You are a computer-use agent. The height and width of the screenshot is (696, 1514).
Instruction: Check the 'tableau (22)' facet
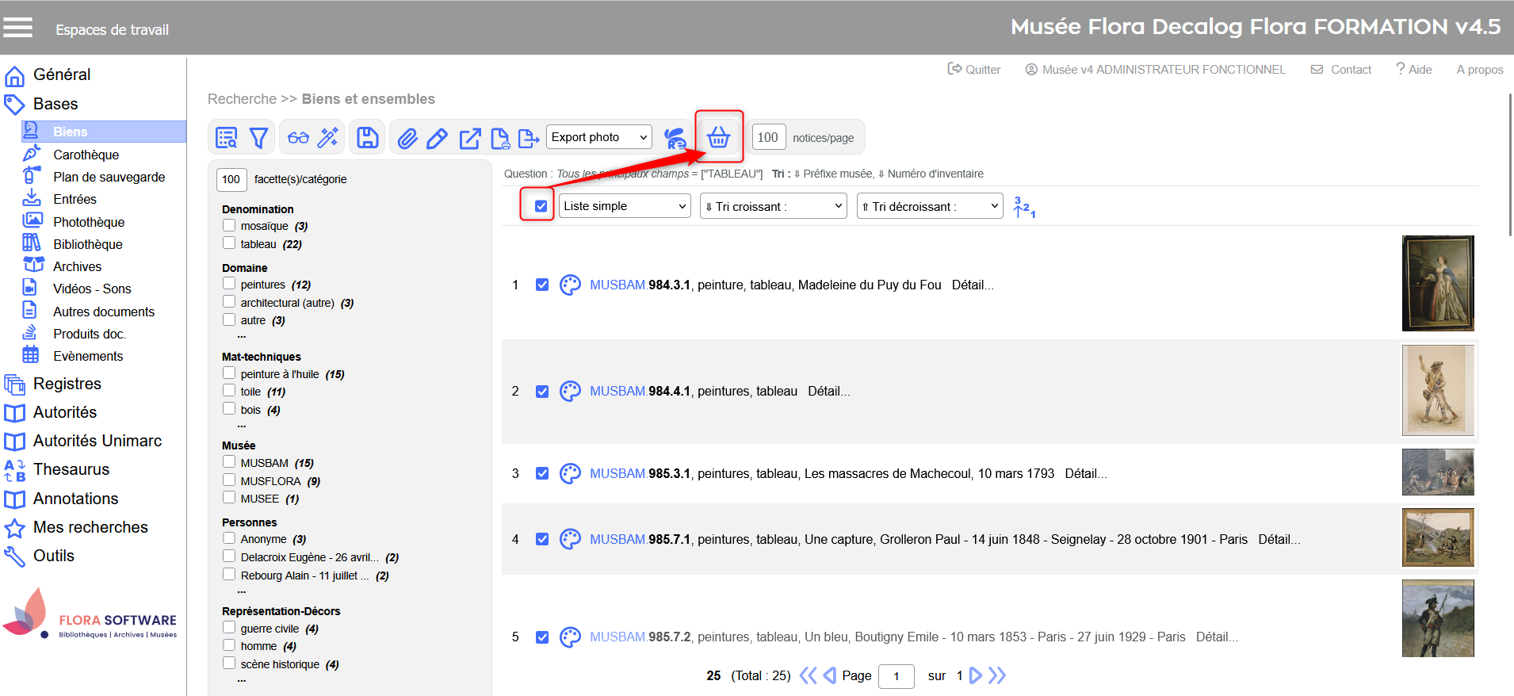[229, 243]
